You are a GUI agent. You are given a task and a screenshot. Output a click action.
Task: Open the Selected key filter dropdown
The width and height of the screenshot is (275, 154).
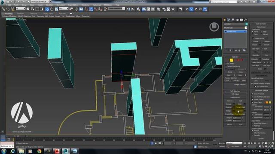(234, 143)
